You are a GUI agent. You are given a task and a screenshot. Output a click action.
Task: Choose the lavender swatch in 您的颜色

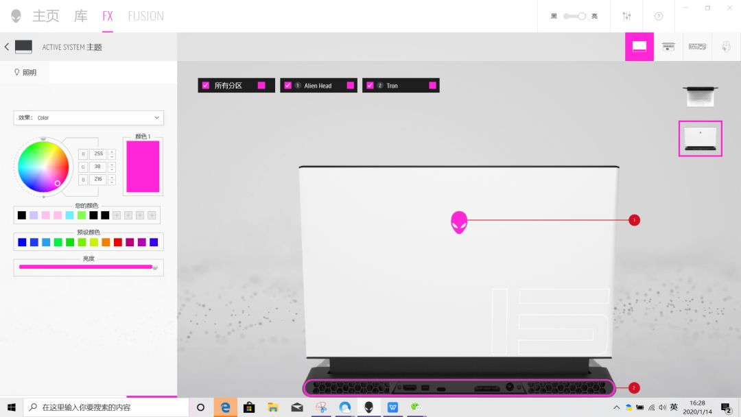(34, 215)
